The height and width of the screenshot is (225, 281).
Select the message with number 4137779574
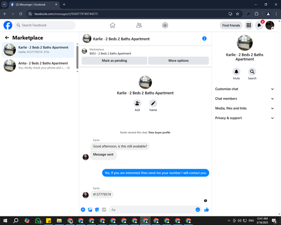tap(102, 195)
